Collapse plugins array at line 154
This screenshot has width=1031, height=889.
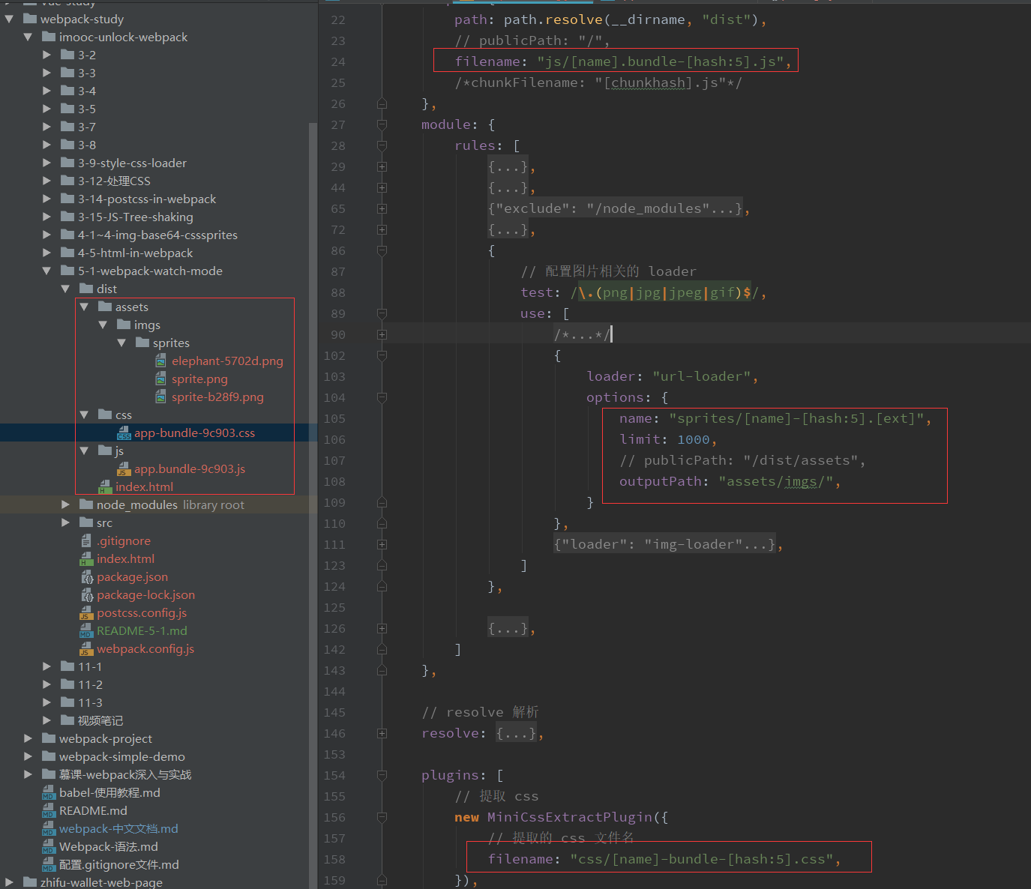(382, 775)
